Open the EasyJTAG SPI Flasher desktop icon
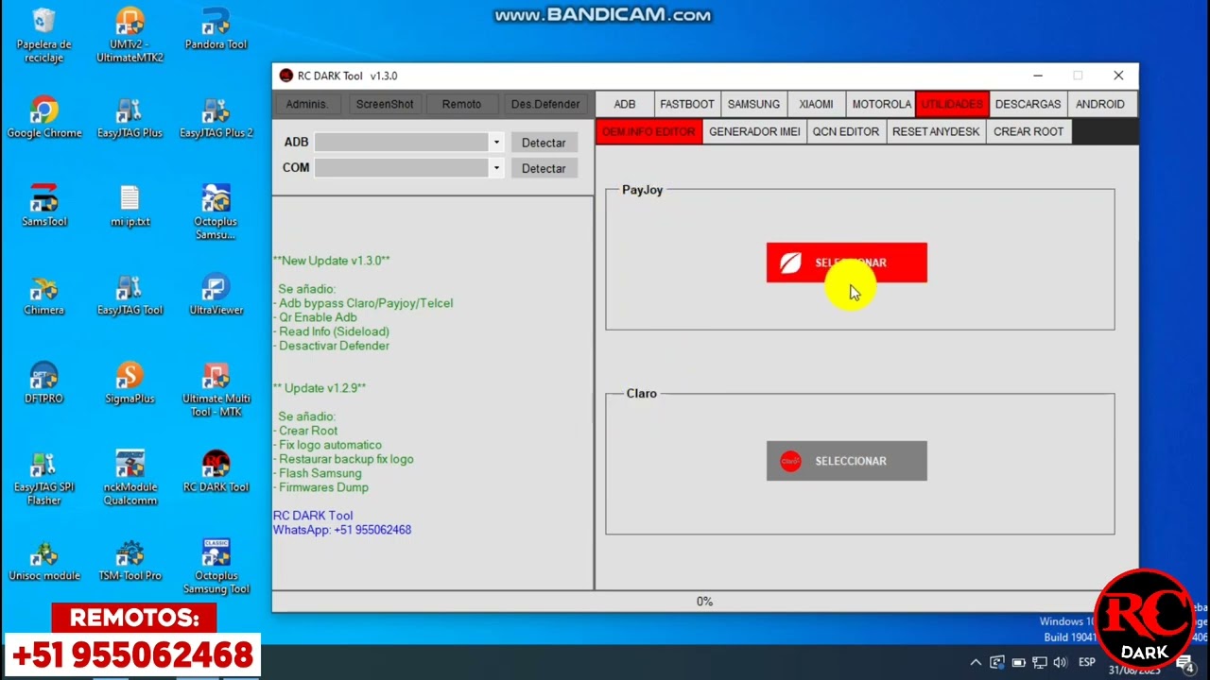 point(43,478)
